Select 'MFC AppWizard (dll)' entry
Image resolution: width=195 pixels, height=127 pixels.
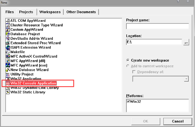click(x=28, y=61)
